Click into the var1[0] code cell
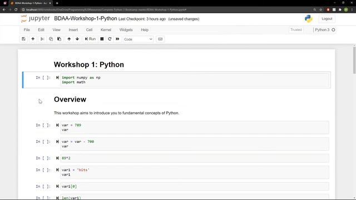356x200 pixels. click(x=195, y=187)
